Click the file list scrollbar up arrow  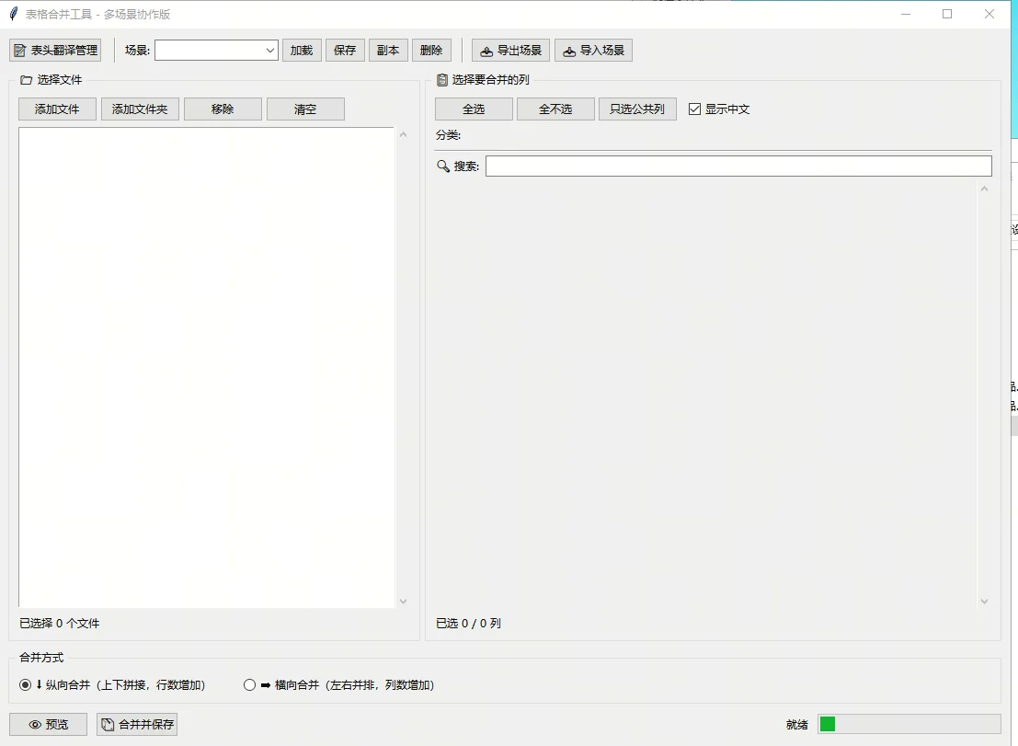[x=403, y=135]
